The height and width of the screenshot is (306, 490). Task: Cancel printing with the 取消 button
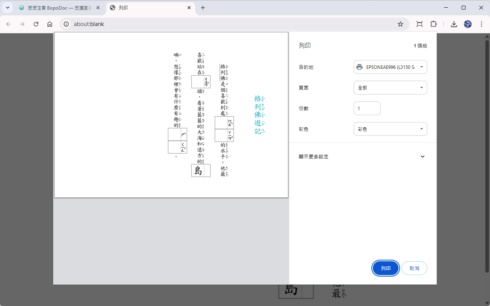click(x=414, y=268)
